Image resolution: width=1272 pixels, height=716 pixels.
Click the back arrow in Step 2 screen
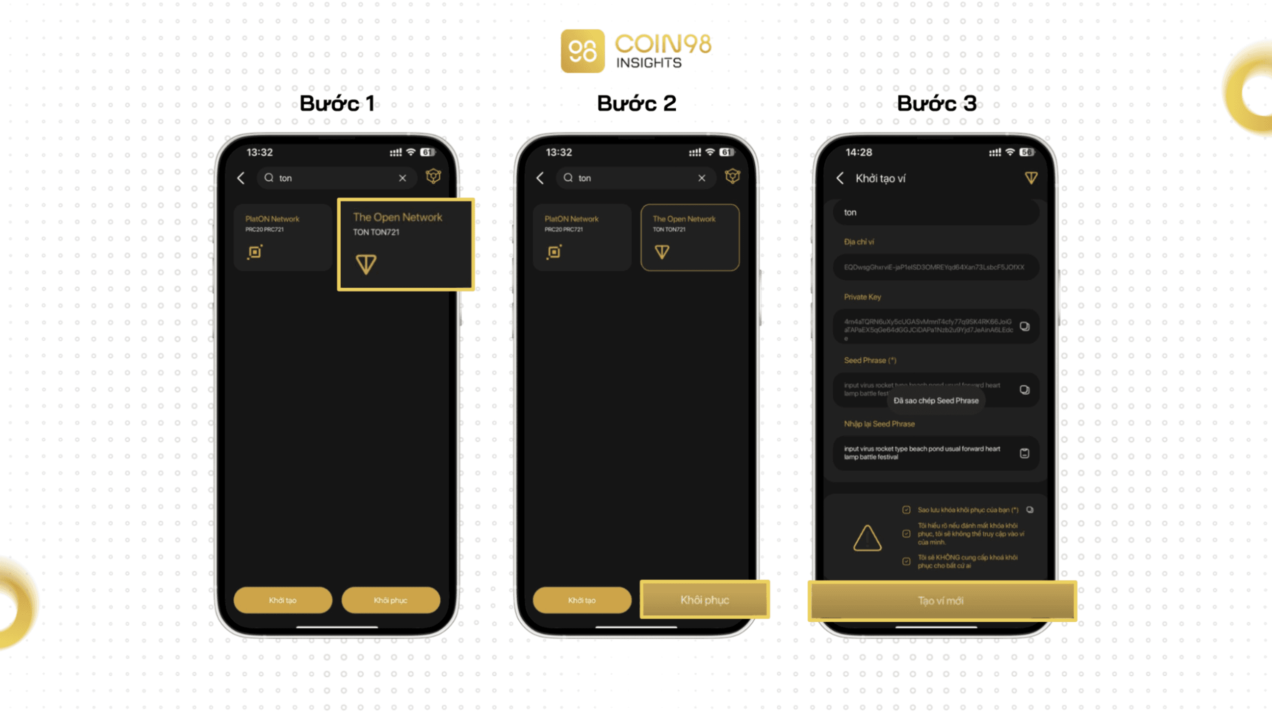pos(540,178)
